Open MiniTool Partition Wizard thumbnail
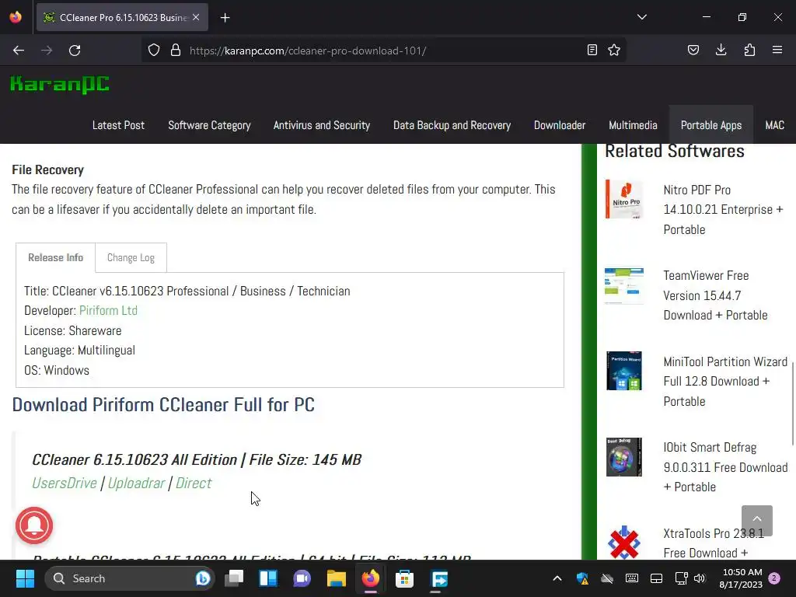 (x=624, y=371)
